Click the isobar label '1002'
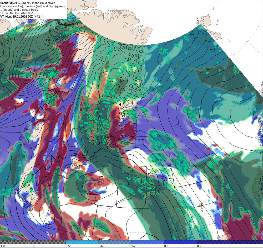This screenshot has height=248, width=263. tap(5, 132)
